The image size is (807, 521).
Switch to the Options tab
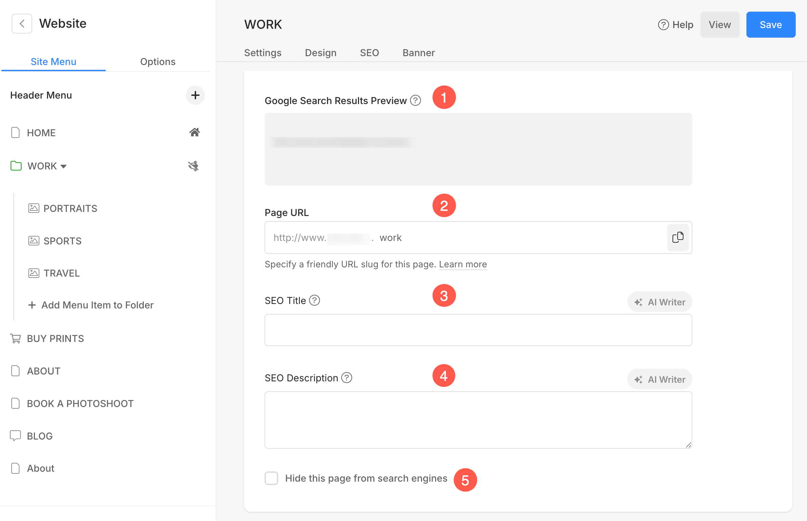click(x=158, y=62)
